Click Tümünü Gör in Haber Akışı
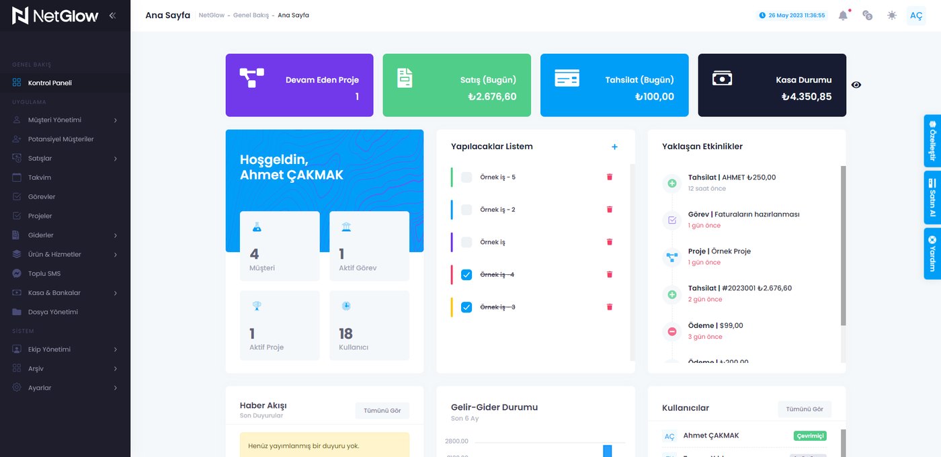The width and height of the screenshot is (941, 457). click(382, 411)
